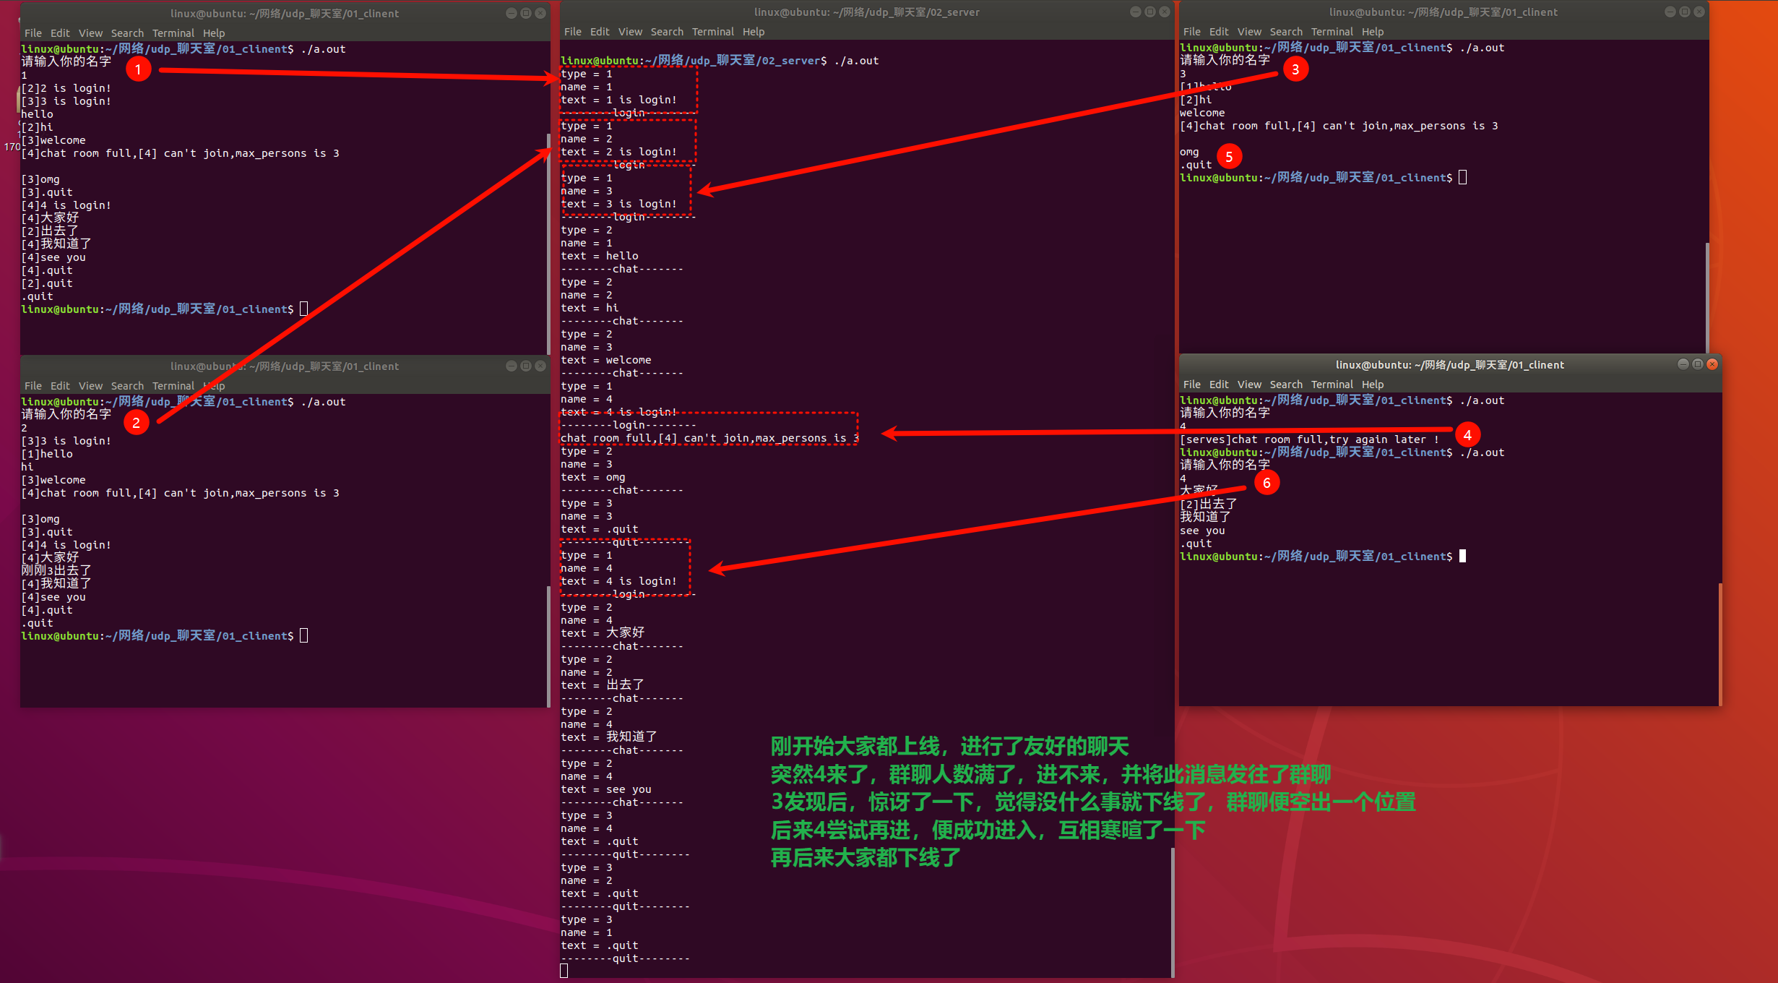Open Help menu in user 3's terminal
This screenshot has height=983, width=1778.
coord(1372,32)
